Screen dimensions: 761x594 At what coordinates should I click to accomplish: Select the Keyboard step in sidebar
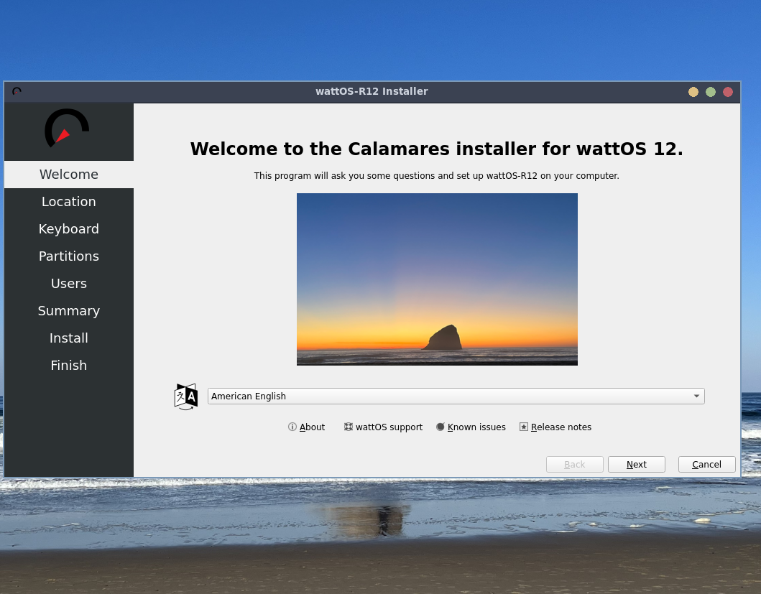point(69,228)
